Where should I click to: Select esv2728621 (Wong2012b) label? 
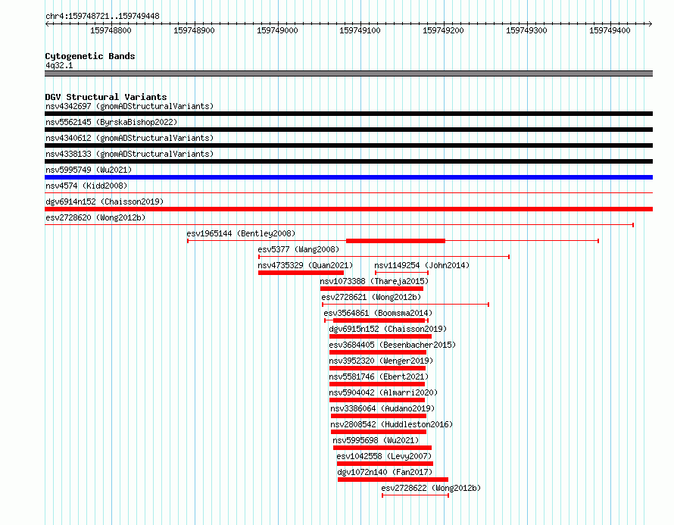click(371, 297)
